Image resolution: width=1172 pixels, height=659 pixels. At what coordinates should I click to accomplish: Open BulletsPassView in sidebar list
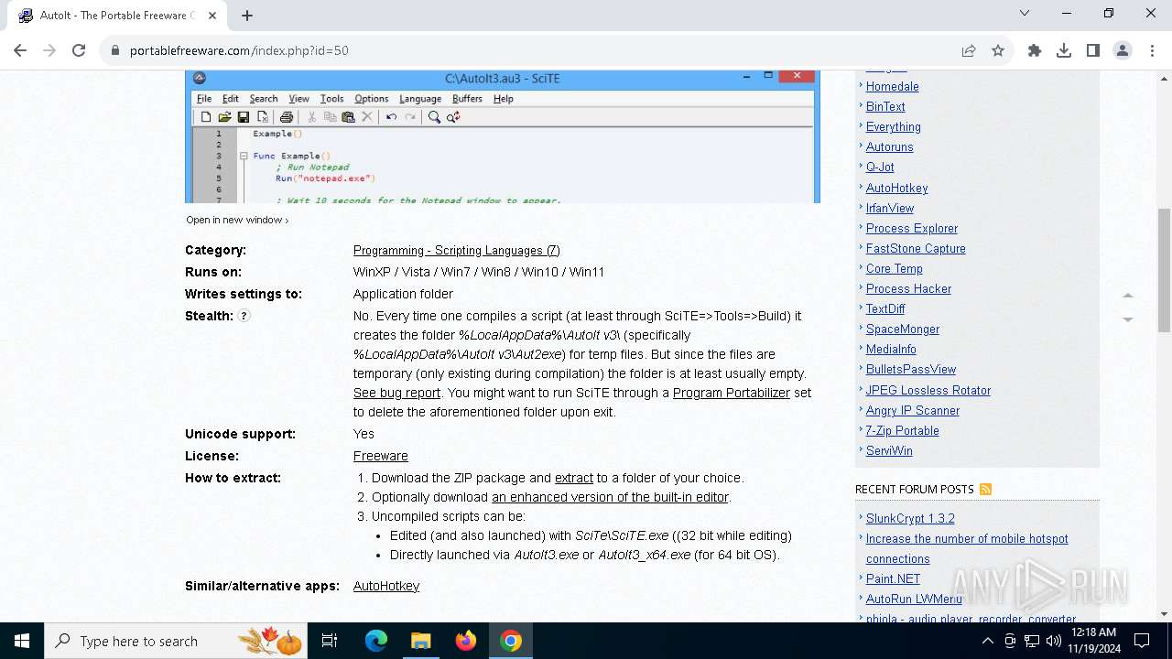click(x=911, y=369)
